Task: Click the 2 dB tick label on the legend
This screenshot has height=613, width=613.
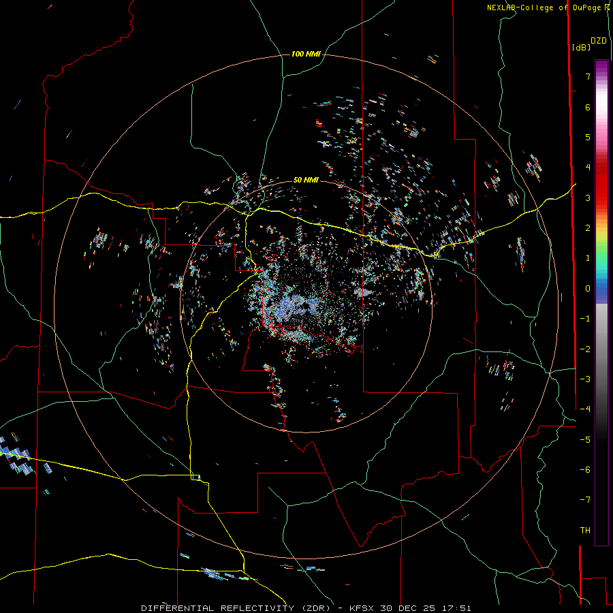Action: (x=588, y=228)
